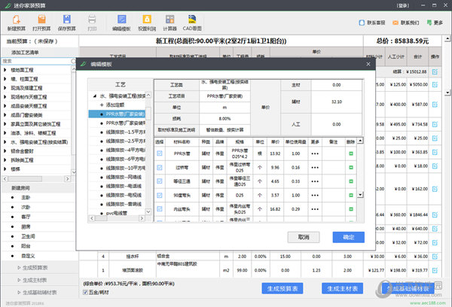Select PPR水管(厂家安装) highlighted tree item
The image size is (452, 307).
pos(117,114)
